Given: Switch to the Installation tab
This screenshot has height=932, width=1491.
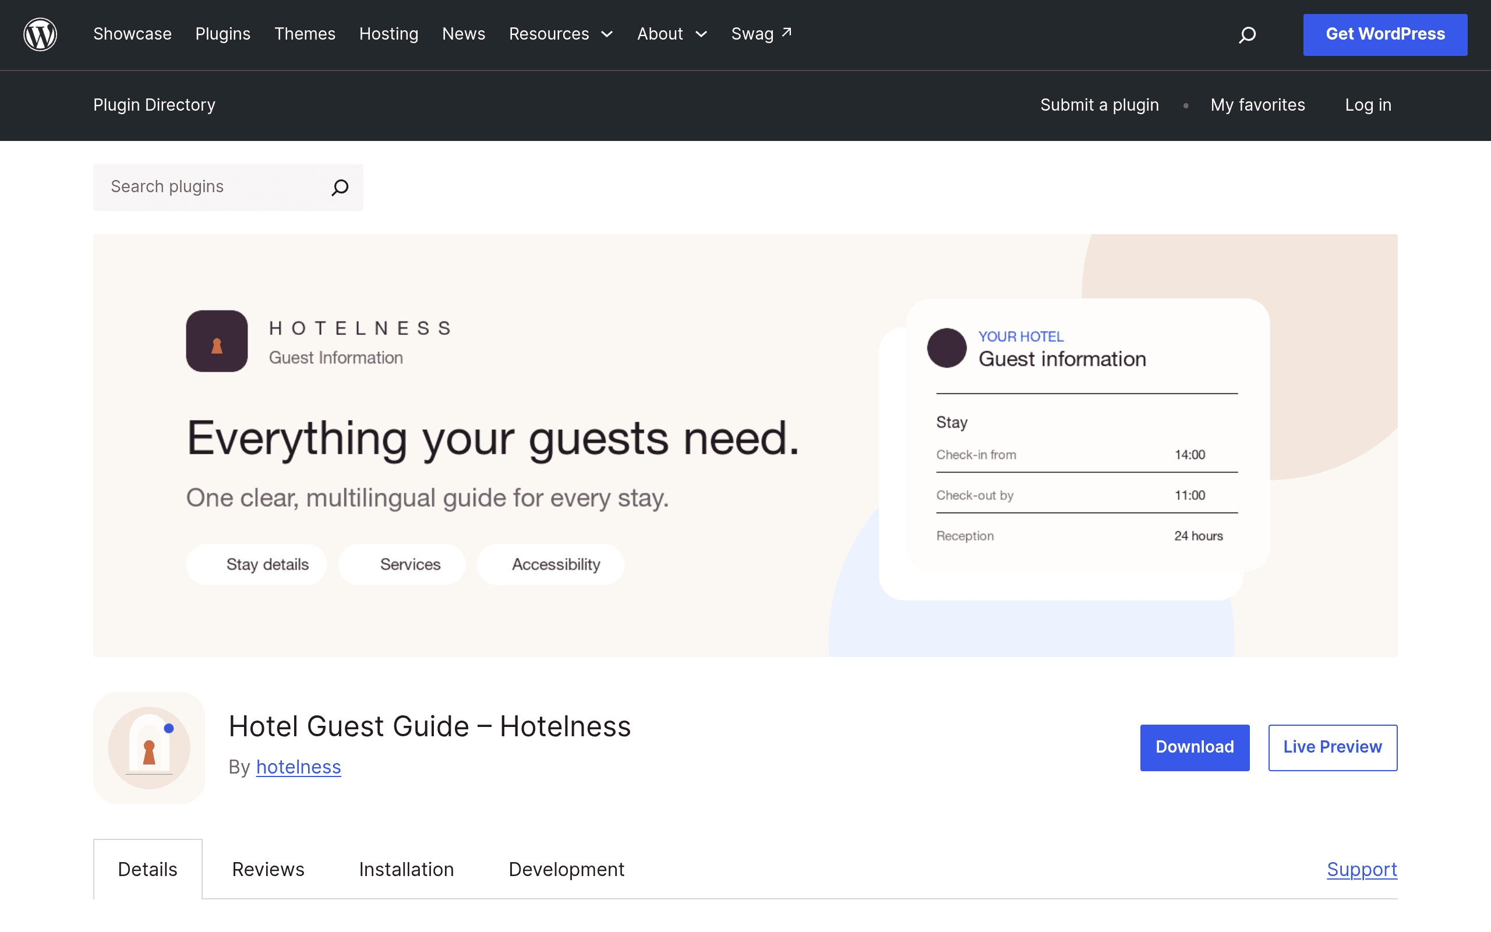Looking at the screenshot, I should point(407,869).
